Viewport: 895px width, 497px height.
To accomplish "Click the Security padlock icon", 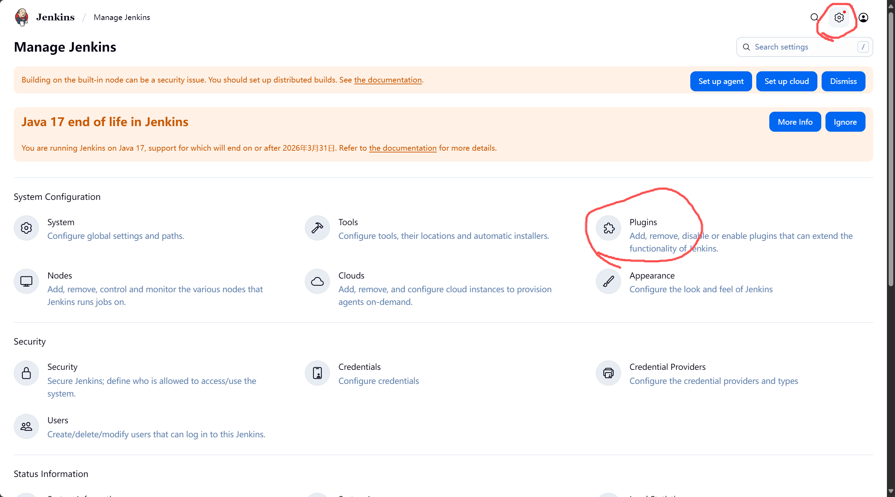I will coord(26,373).
